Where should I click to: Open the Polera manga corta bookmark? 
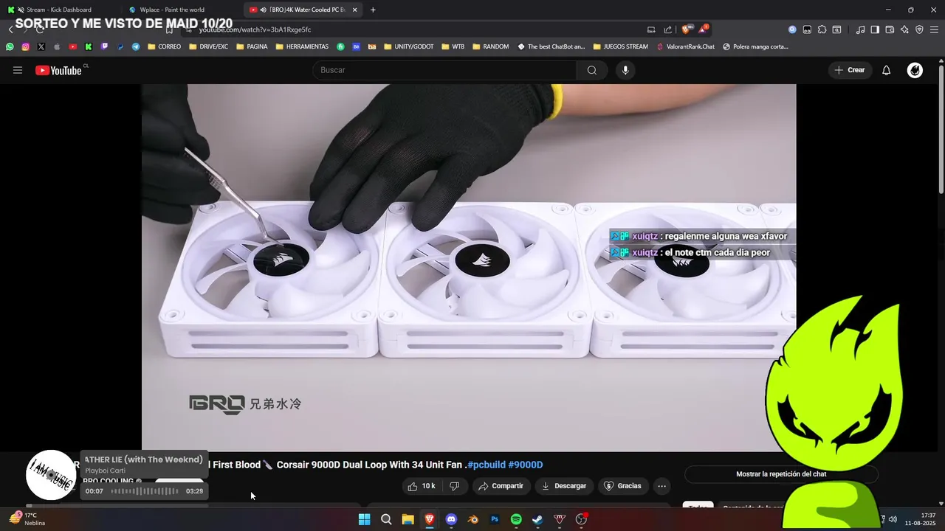click(755, 46)
